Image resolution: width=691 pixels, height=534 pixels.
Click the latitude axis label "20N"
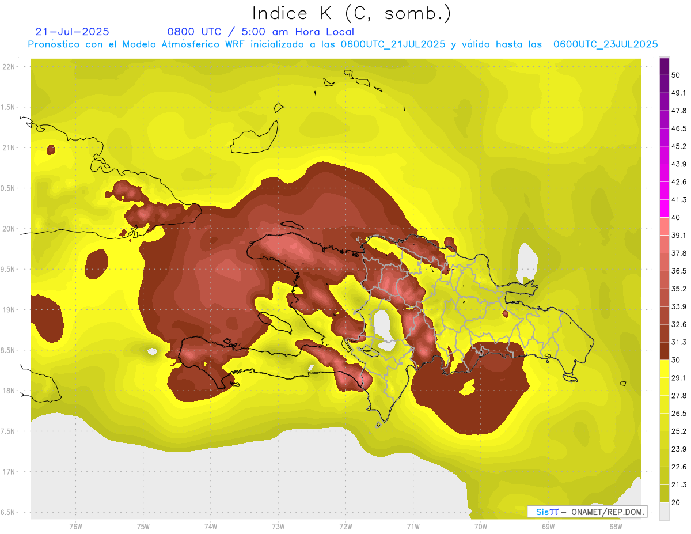[x=10, y=229]
